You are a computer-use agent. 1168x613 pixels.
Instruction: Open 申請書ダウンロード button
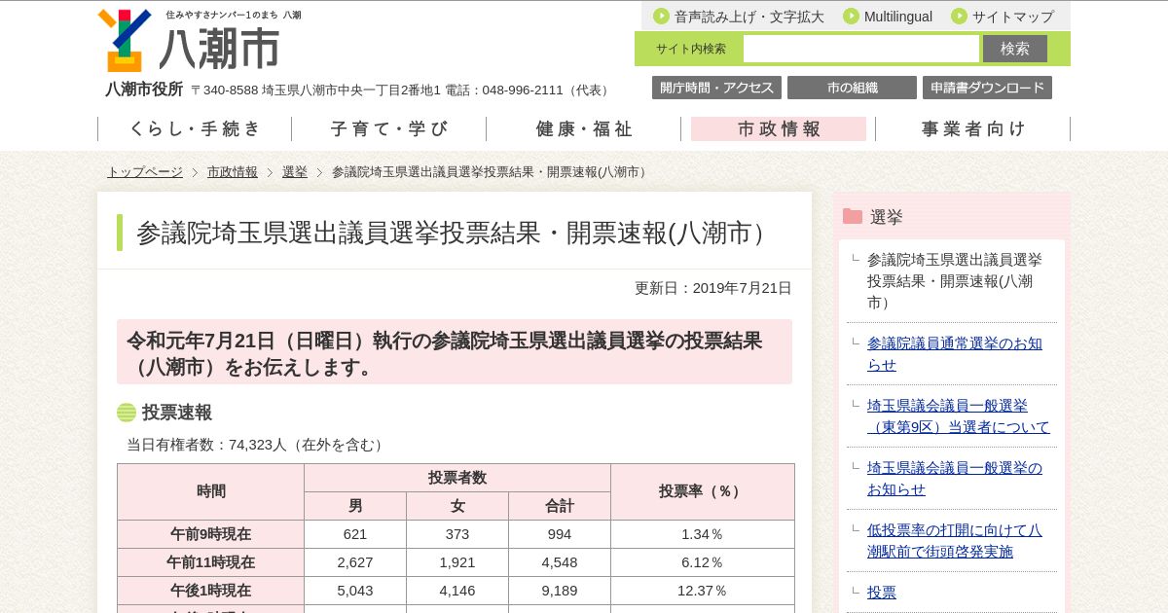click(987, 88)
